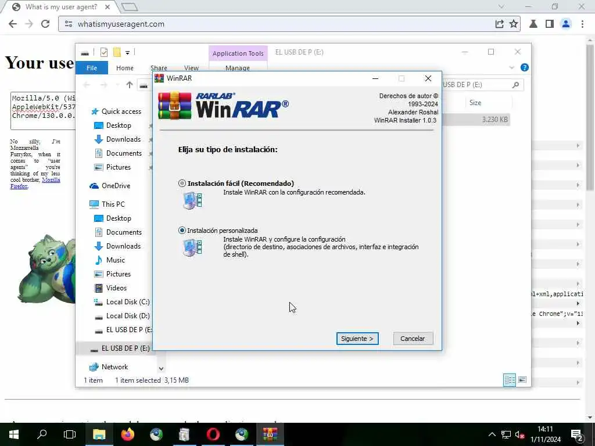This screenshot has height=446, width=595.
Task: Open Documents under Quick access
Action: coord(124,153)
